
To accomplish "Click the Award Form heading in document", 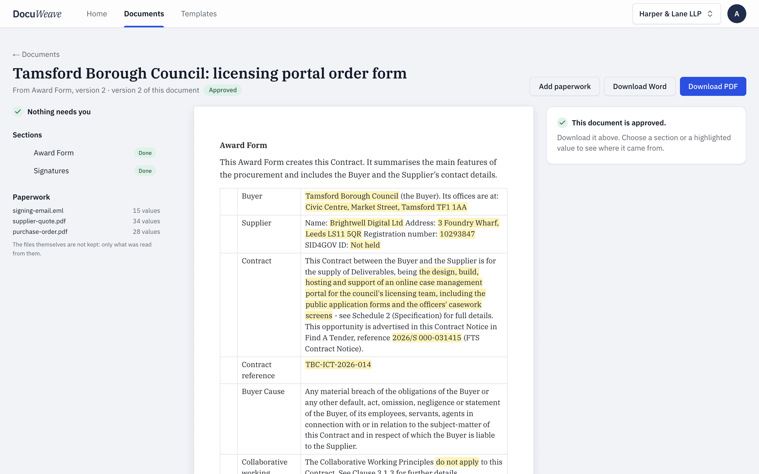I will pos(243,145).
